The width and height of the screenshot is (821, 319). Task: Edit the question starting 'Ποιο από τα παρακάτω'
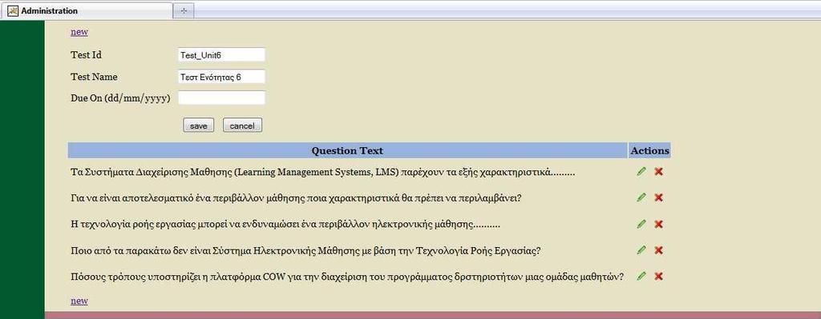tap(641, 250)
